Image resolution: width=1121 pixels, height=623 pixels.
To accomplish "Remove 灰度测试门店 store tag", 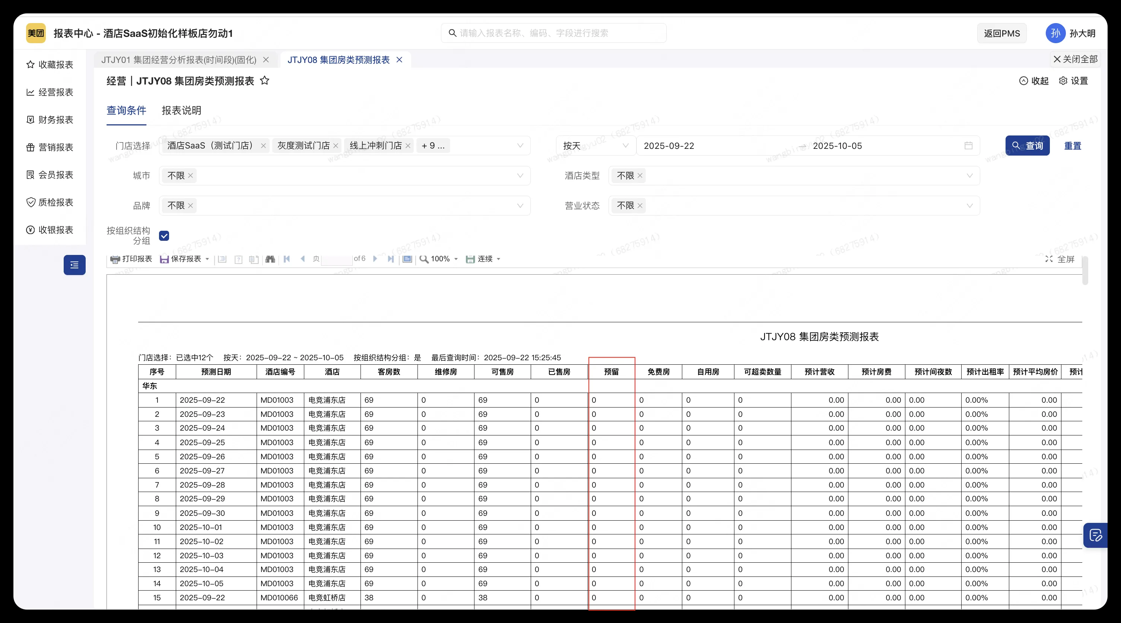I will click(x=336, y=146).
